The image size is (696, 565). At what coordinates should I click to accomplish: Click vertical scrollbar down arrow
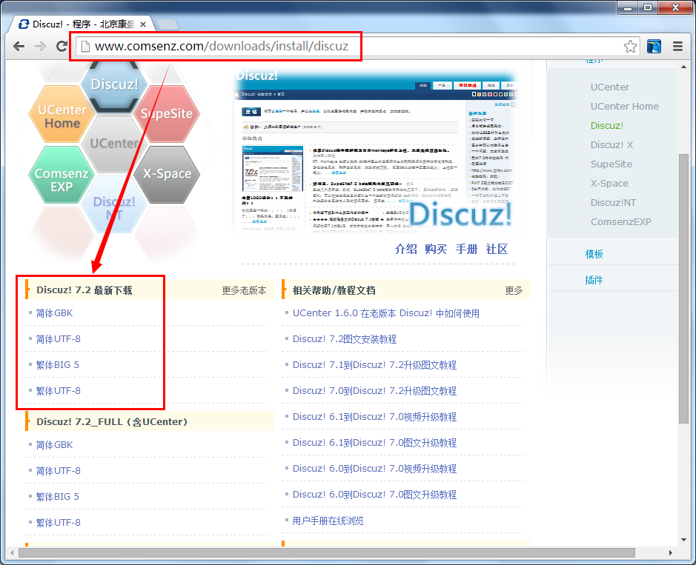click(x=683, y=540)
